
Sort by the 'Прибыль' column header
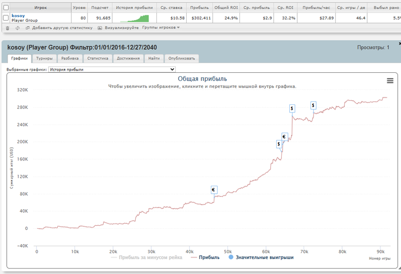click(x=199, y=7)
